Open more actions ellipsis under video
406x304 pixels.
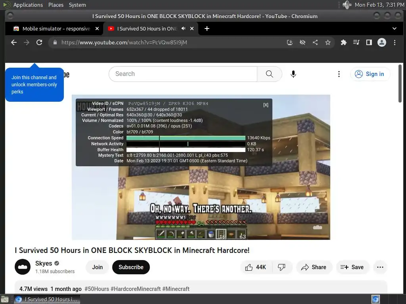click(380, 267)
